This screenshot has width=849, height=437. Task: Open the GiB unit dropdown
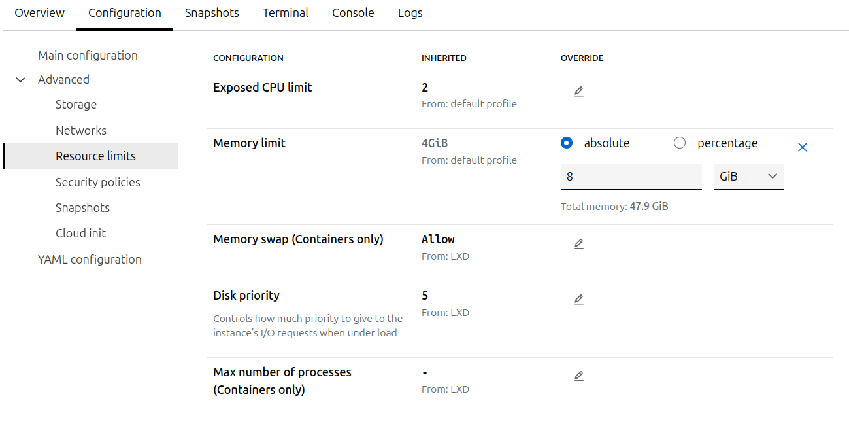(748, 177)
